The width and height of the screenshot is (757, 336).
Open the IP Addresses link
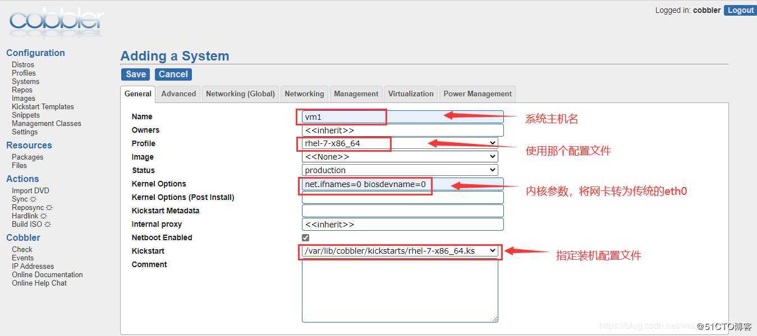33,267
